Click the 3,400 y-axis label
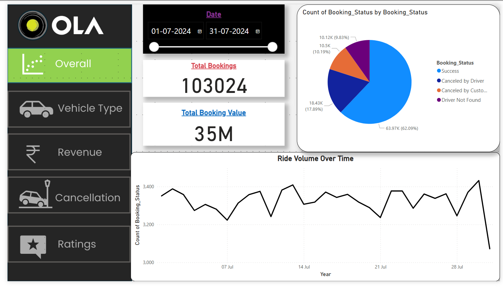Screen dimensions: 503x288 pyautogui.click(x=148, y=187)
